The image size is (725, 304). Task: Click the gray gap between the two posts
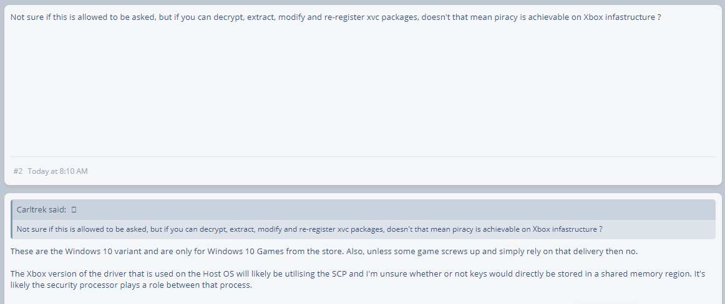click(x=363, y=189)
